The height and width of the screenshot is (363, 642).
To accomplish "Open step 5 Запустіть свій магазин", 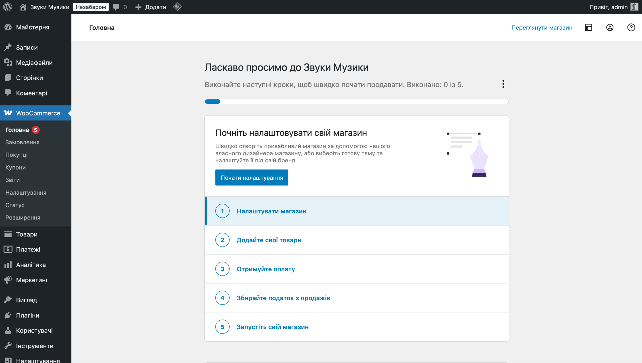I will tap(357, 327).
